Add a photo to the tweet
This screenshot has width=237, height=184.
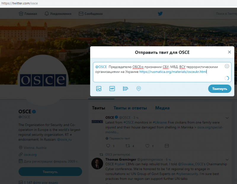click(x=99, y=89)
